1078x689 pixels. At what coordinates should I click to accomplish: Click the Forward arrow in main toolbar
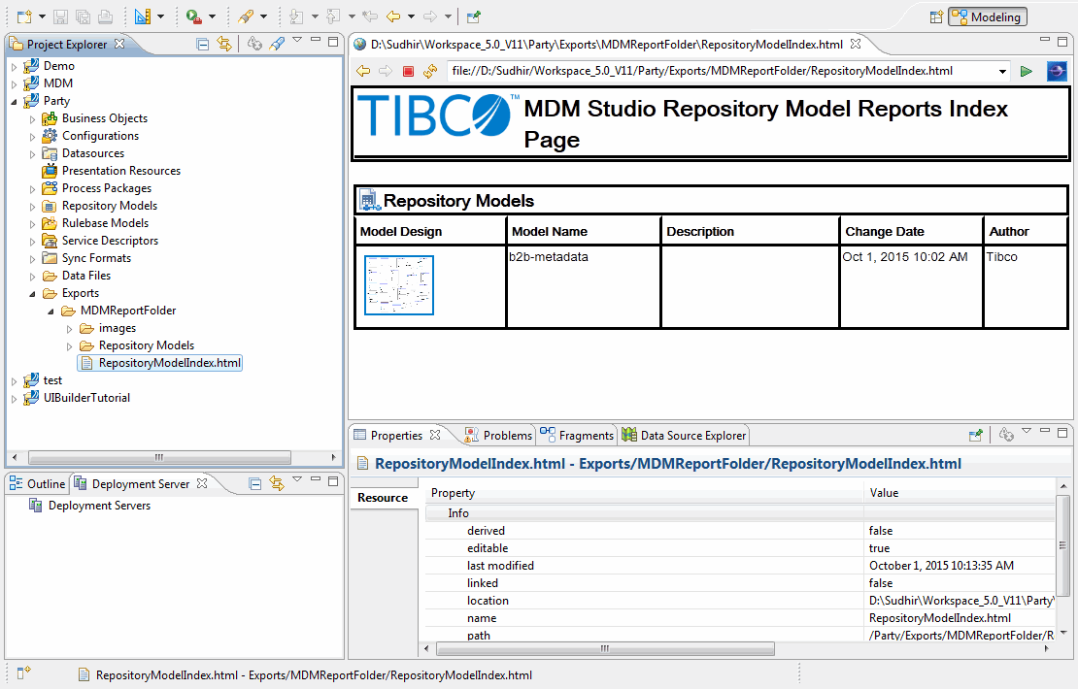[430, 16]
